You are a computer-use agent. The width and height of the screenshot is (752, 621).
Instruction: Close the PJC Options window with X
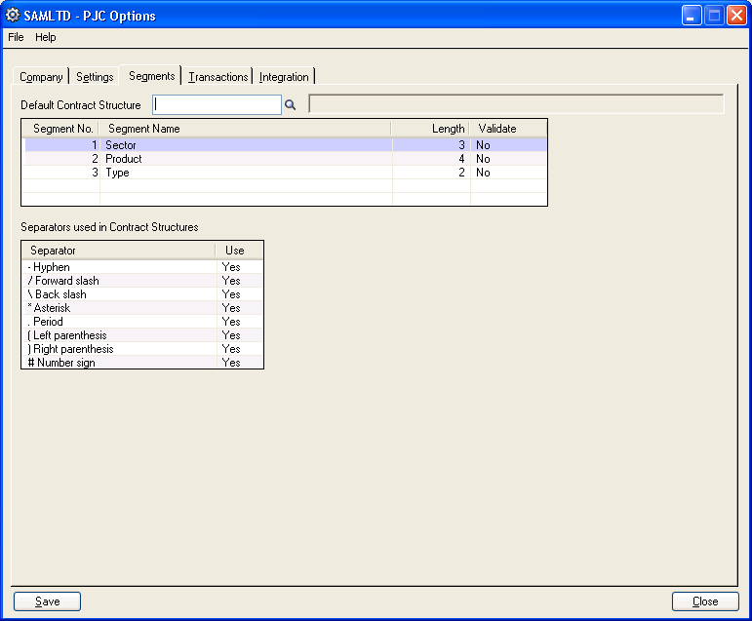pyautogui.click(x=736, y=16)
